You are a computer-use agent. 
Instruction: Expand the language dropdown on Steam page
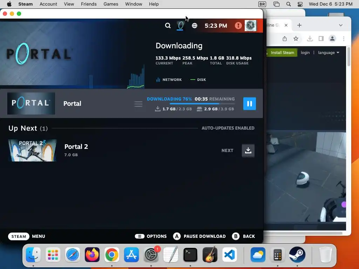(328, 53)
